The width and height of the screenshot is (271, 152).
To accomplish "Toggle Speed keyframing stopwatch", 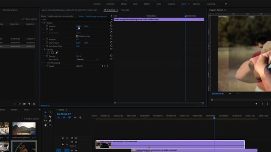I will point(47,66).
